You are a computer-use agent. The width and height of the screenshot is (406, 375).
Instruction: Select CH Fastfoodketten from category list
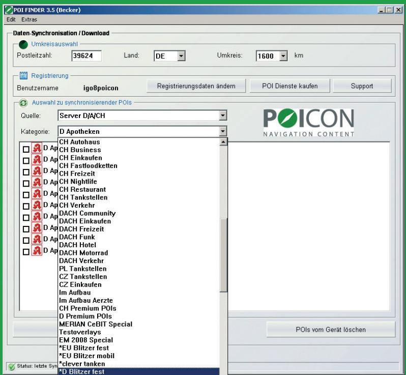[x=139, y=166]
